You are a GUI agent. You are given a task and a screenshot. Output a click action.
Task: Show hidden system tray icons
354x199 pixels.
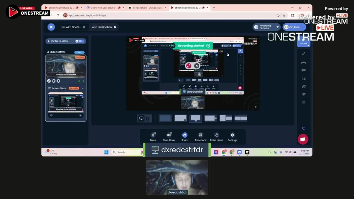coord(269,152)
